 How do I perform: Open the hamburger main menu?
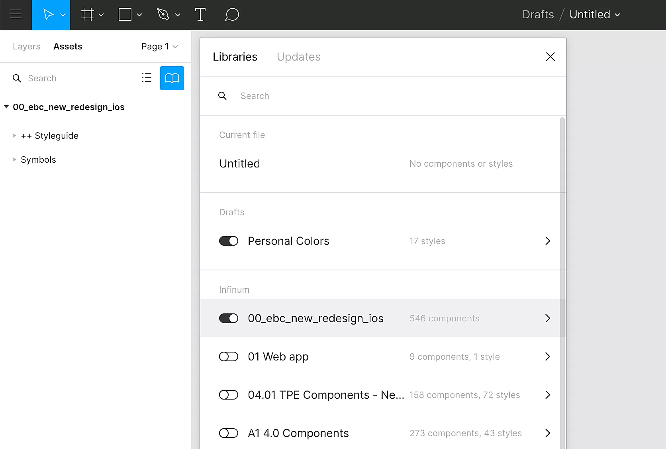point(16,15)
